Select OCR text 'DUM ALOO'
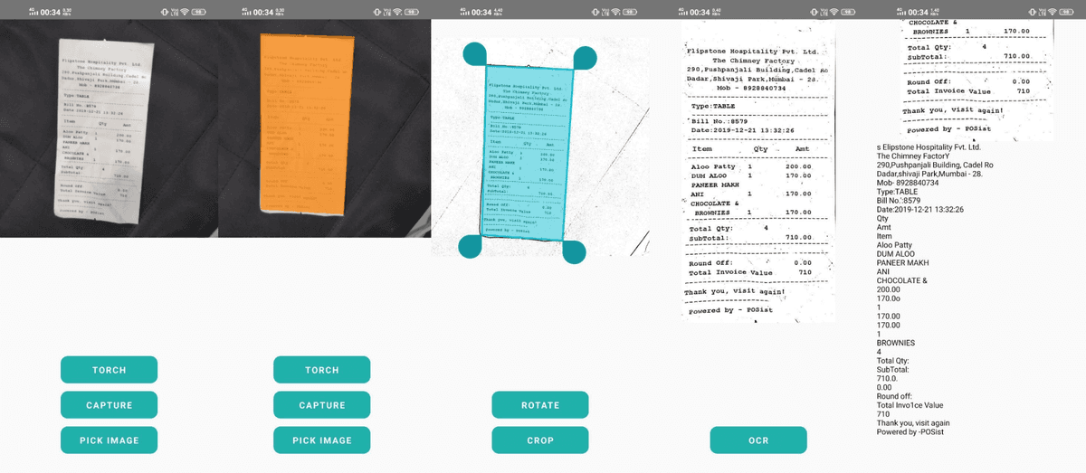 click(895, 254)
